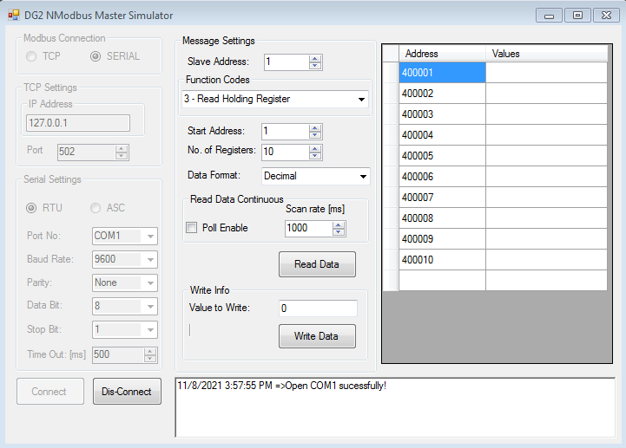The width and height of the screenshot is (626, 448).
Task: Select the 400004 address cell
Action: [442, 134]
